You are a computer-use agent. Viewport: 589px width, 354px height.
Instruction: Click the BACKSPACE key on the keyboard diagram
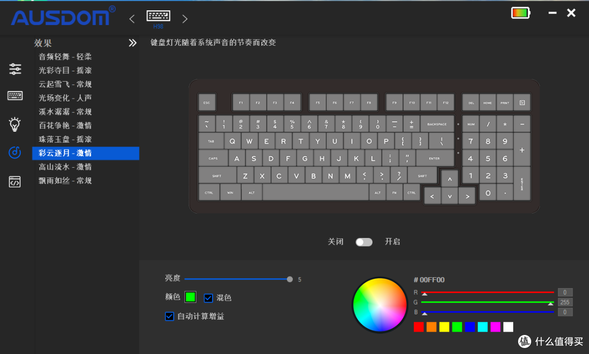(x=437, y=124)
